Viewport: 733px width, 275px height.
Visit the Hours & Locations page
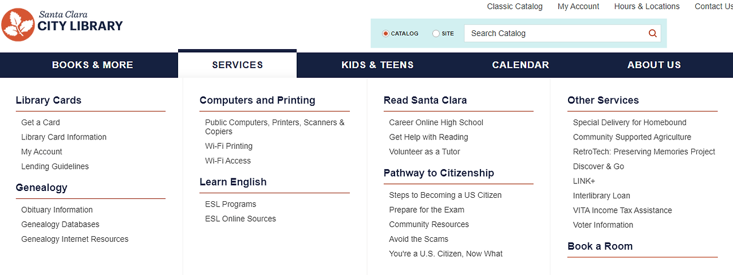click(647, 6)
